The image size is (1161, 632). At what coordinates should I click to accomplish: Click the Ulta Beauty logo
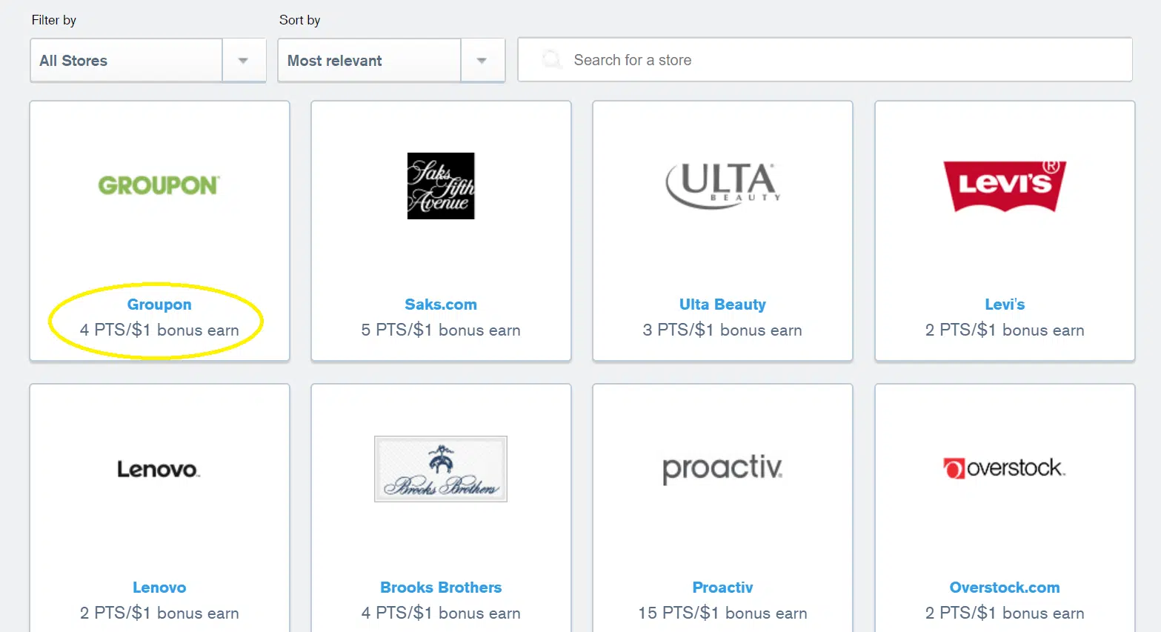click(x=723, y=185)
